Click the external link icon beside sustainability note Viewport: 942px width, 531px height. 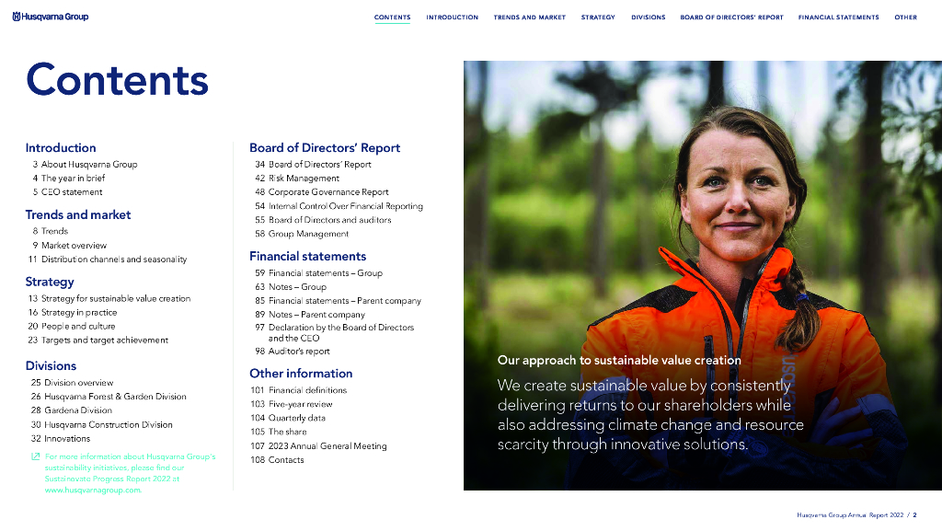[x=36, y=456]
